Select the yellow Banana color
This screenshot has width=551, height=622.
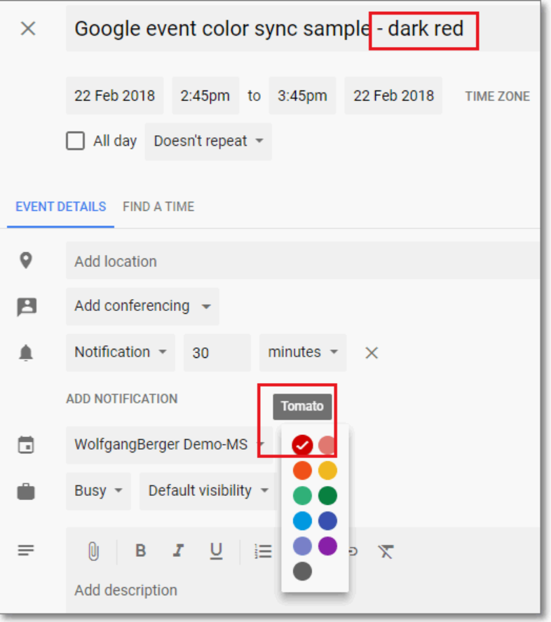point(327,471)
